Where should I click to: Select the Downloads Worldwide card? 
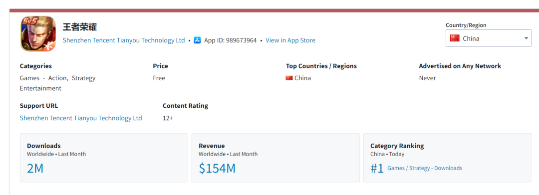(x=104, y=158)
